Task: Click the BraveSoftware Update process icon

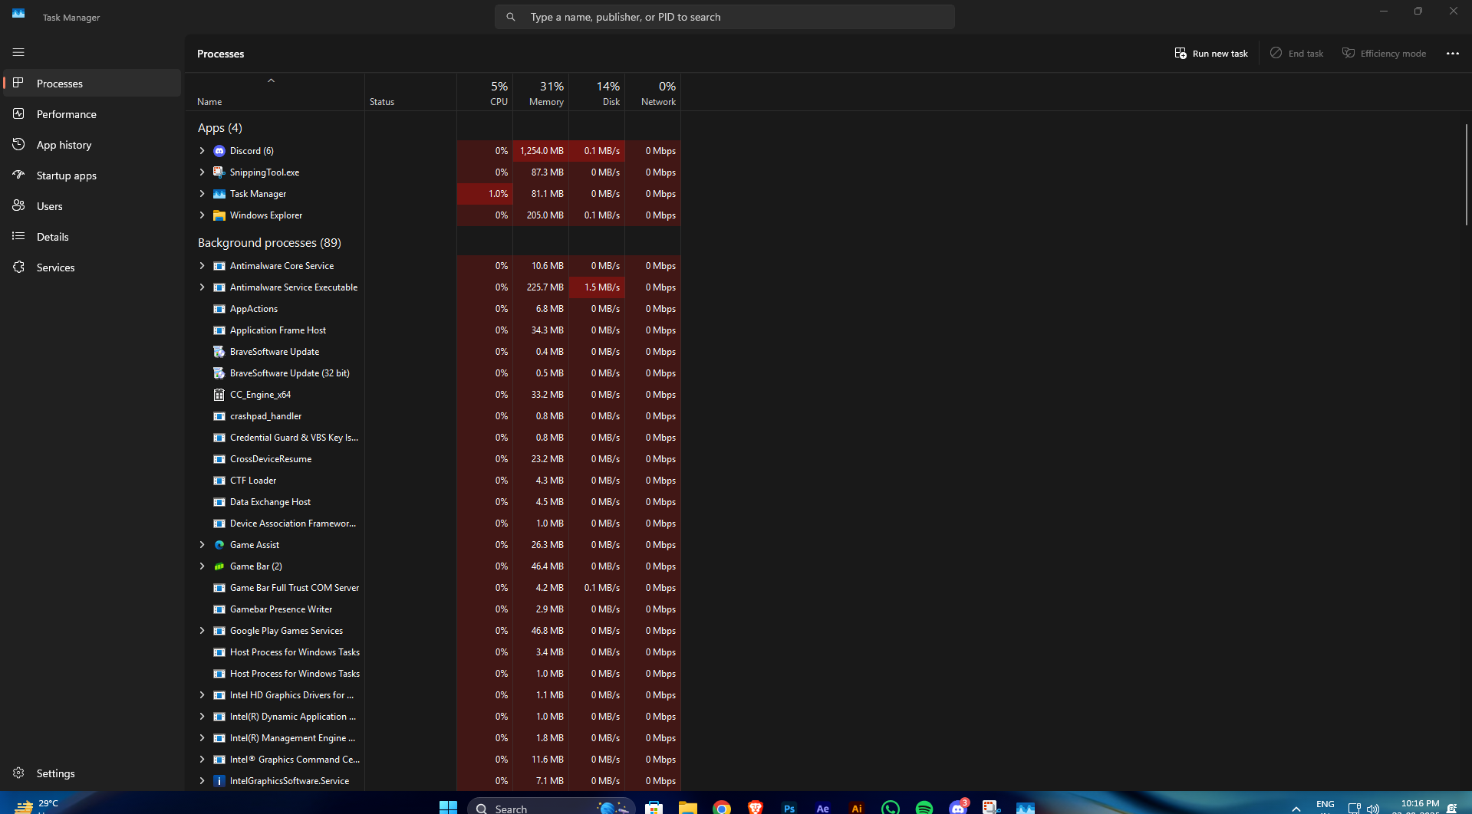Action: tap(219, 352)
